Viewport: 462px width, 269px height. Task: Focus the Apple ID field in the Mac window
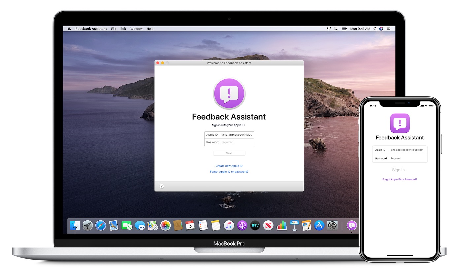229,135
